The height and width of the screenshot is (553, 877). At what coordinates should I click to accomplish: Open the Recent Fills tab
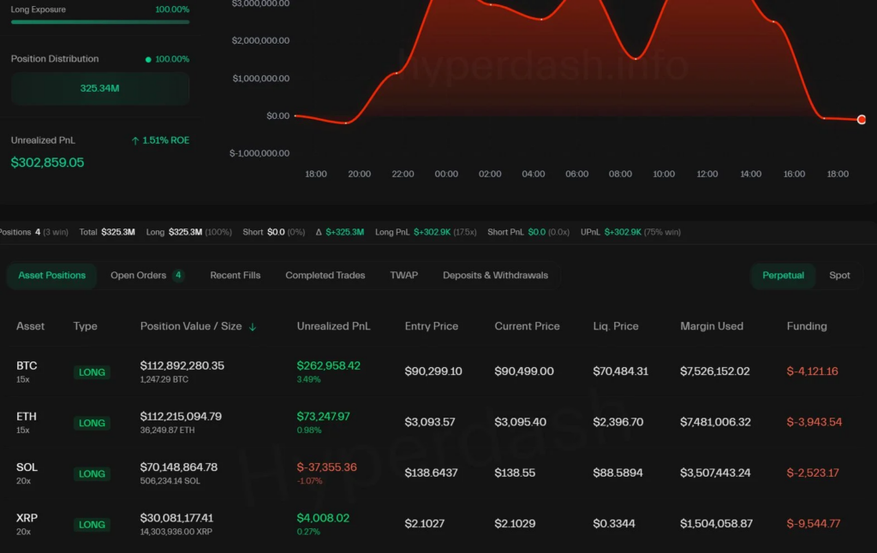235,276
